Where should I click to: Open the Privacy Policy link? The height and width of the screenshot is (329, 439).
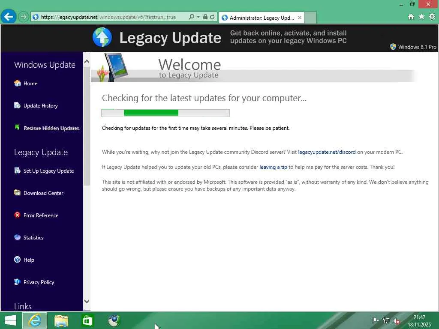pyautogui.click(x=39, y=282)
